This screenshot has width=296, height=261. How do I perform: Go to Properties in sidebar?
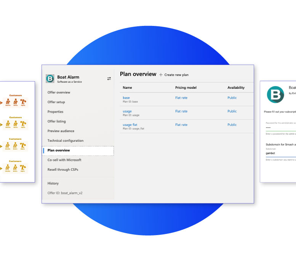(55, 112)
